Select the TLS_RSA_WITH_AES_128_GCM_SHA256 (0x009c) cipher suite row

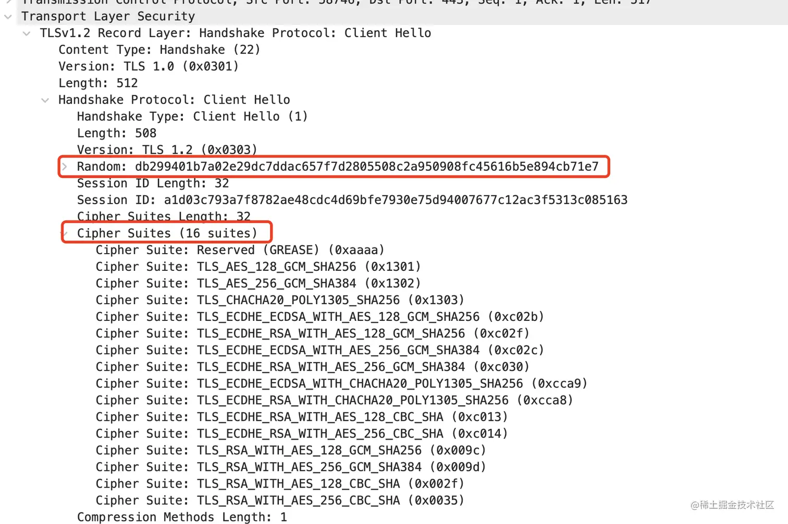(290, 450)
